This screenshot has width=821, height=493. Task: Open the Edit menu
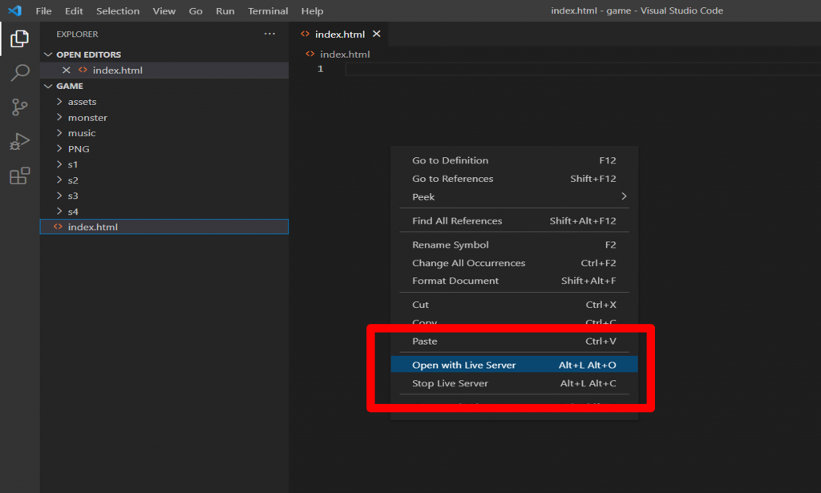74,11
